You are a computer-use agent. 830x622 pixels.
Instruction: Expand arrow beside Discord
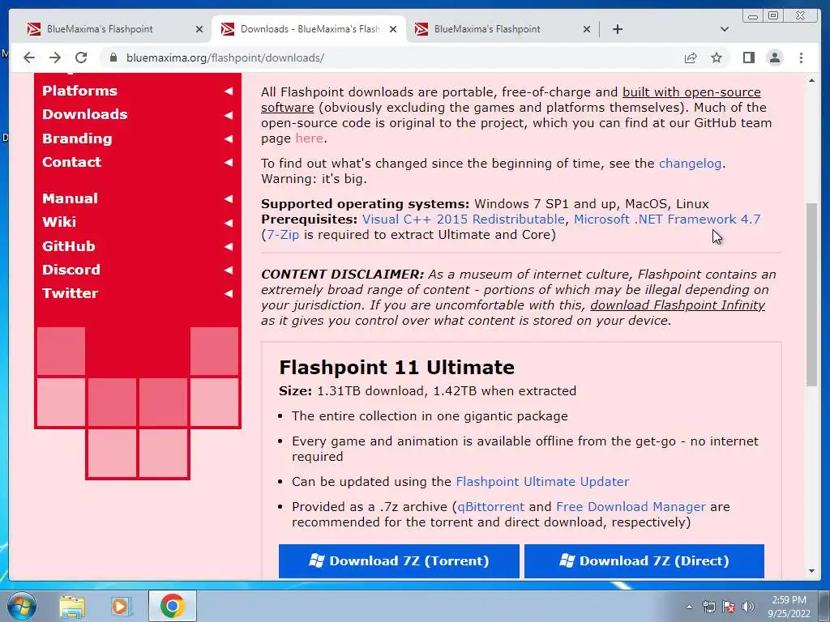click(x=229, y=270)
